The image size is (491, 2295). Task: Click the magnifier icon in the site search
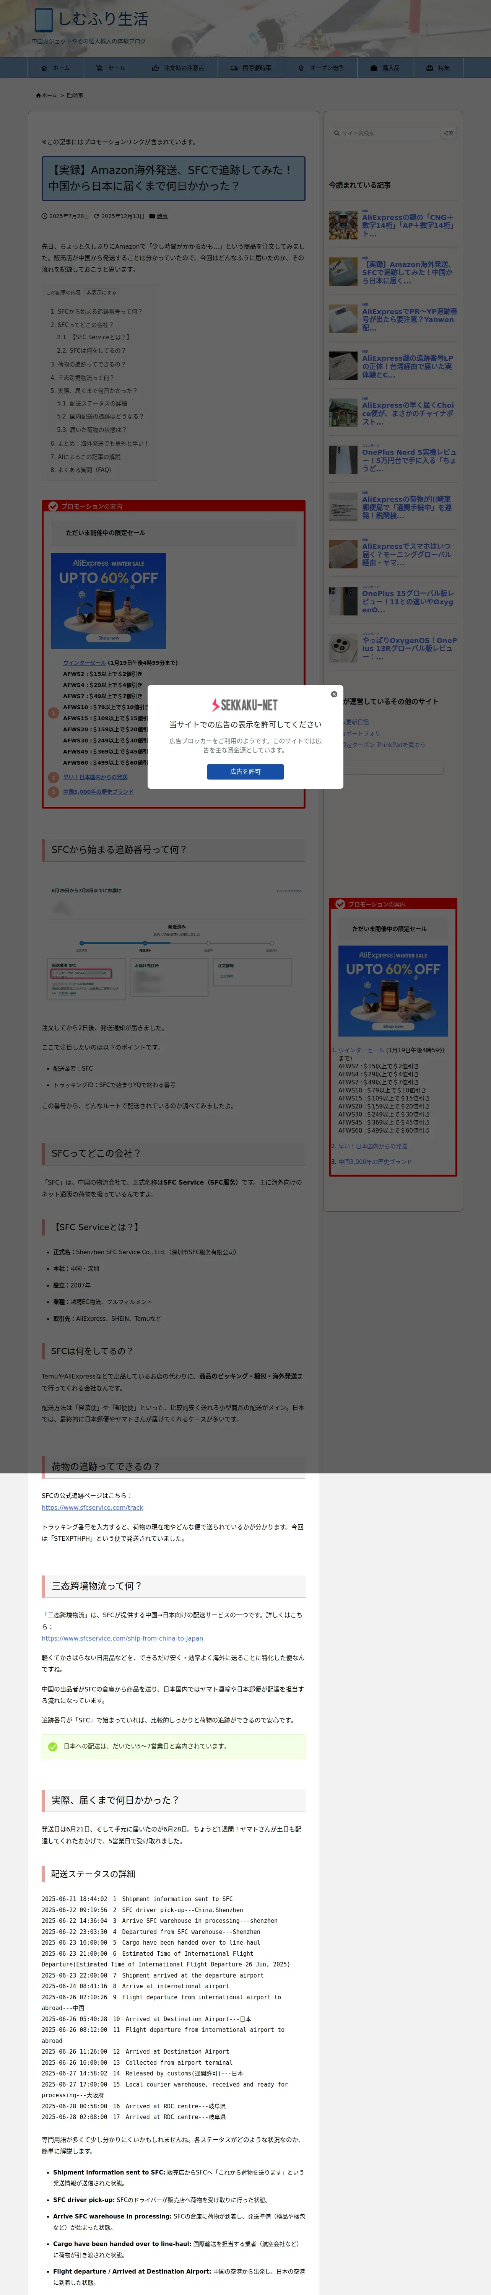[x=337, y=133]
